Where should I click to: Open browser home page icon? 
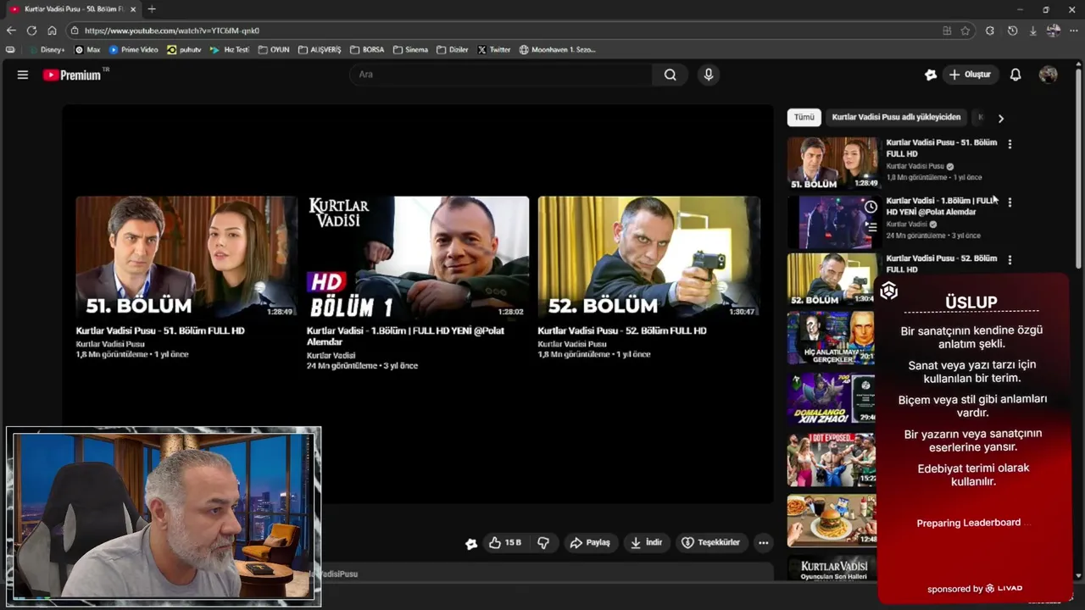click(x=52, y=30)
